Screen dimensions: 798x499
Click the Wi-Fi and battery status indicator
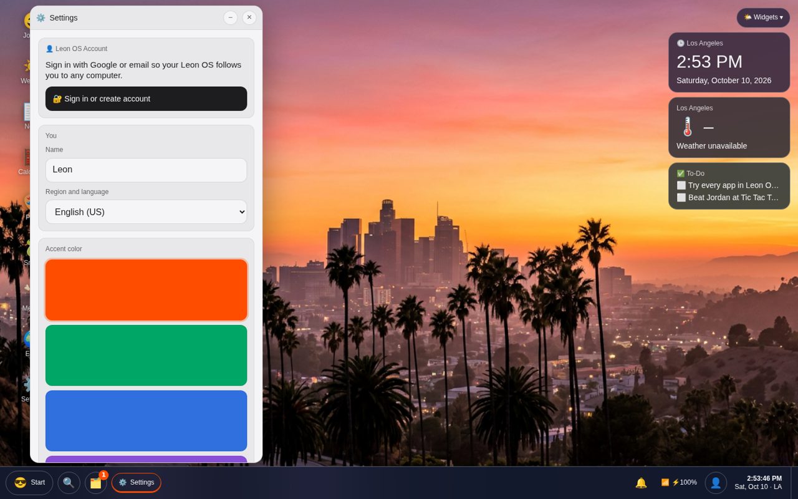(x=679, y=482)
